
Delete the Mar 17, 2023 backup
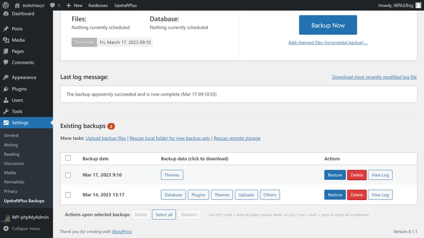[357, 175]
